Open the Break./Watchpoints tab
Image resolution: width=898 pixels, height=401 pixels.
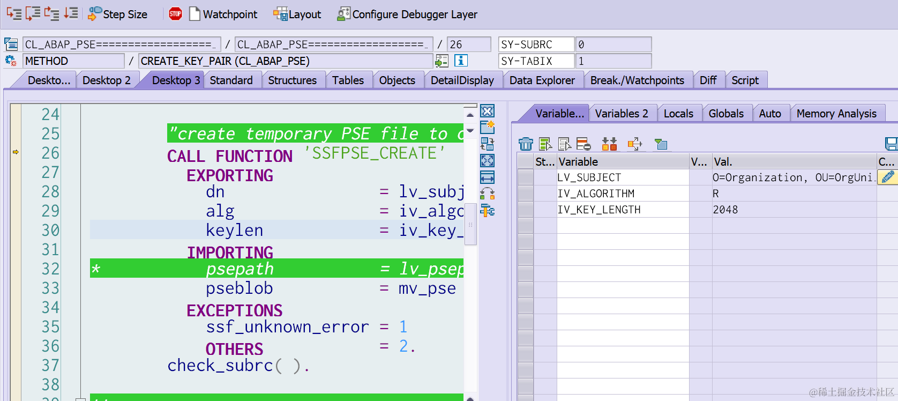pos(637,80)
